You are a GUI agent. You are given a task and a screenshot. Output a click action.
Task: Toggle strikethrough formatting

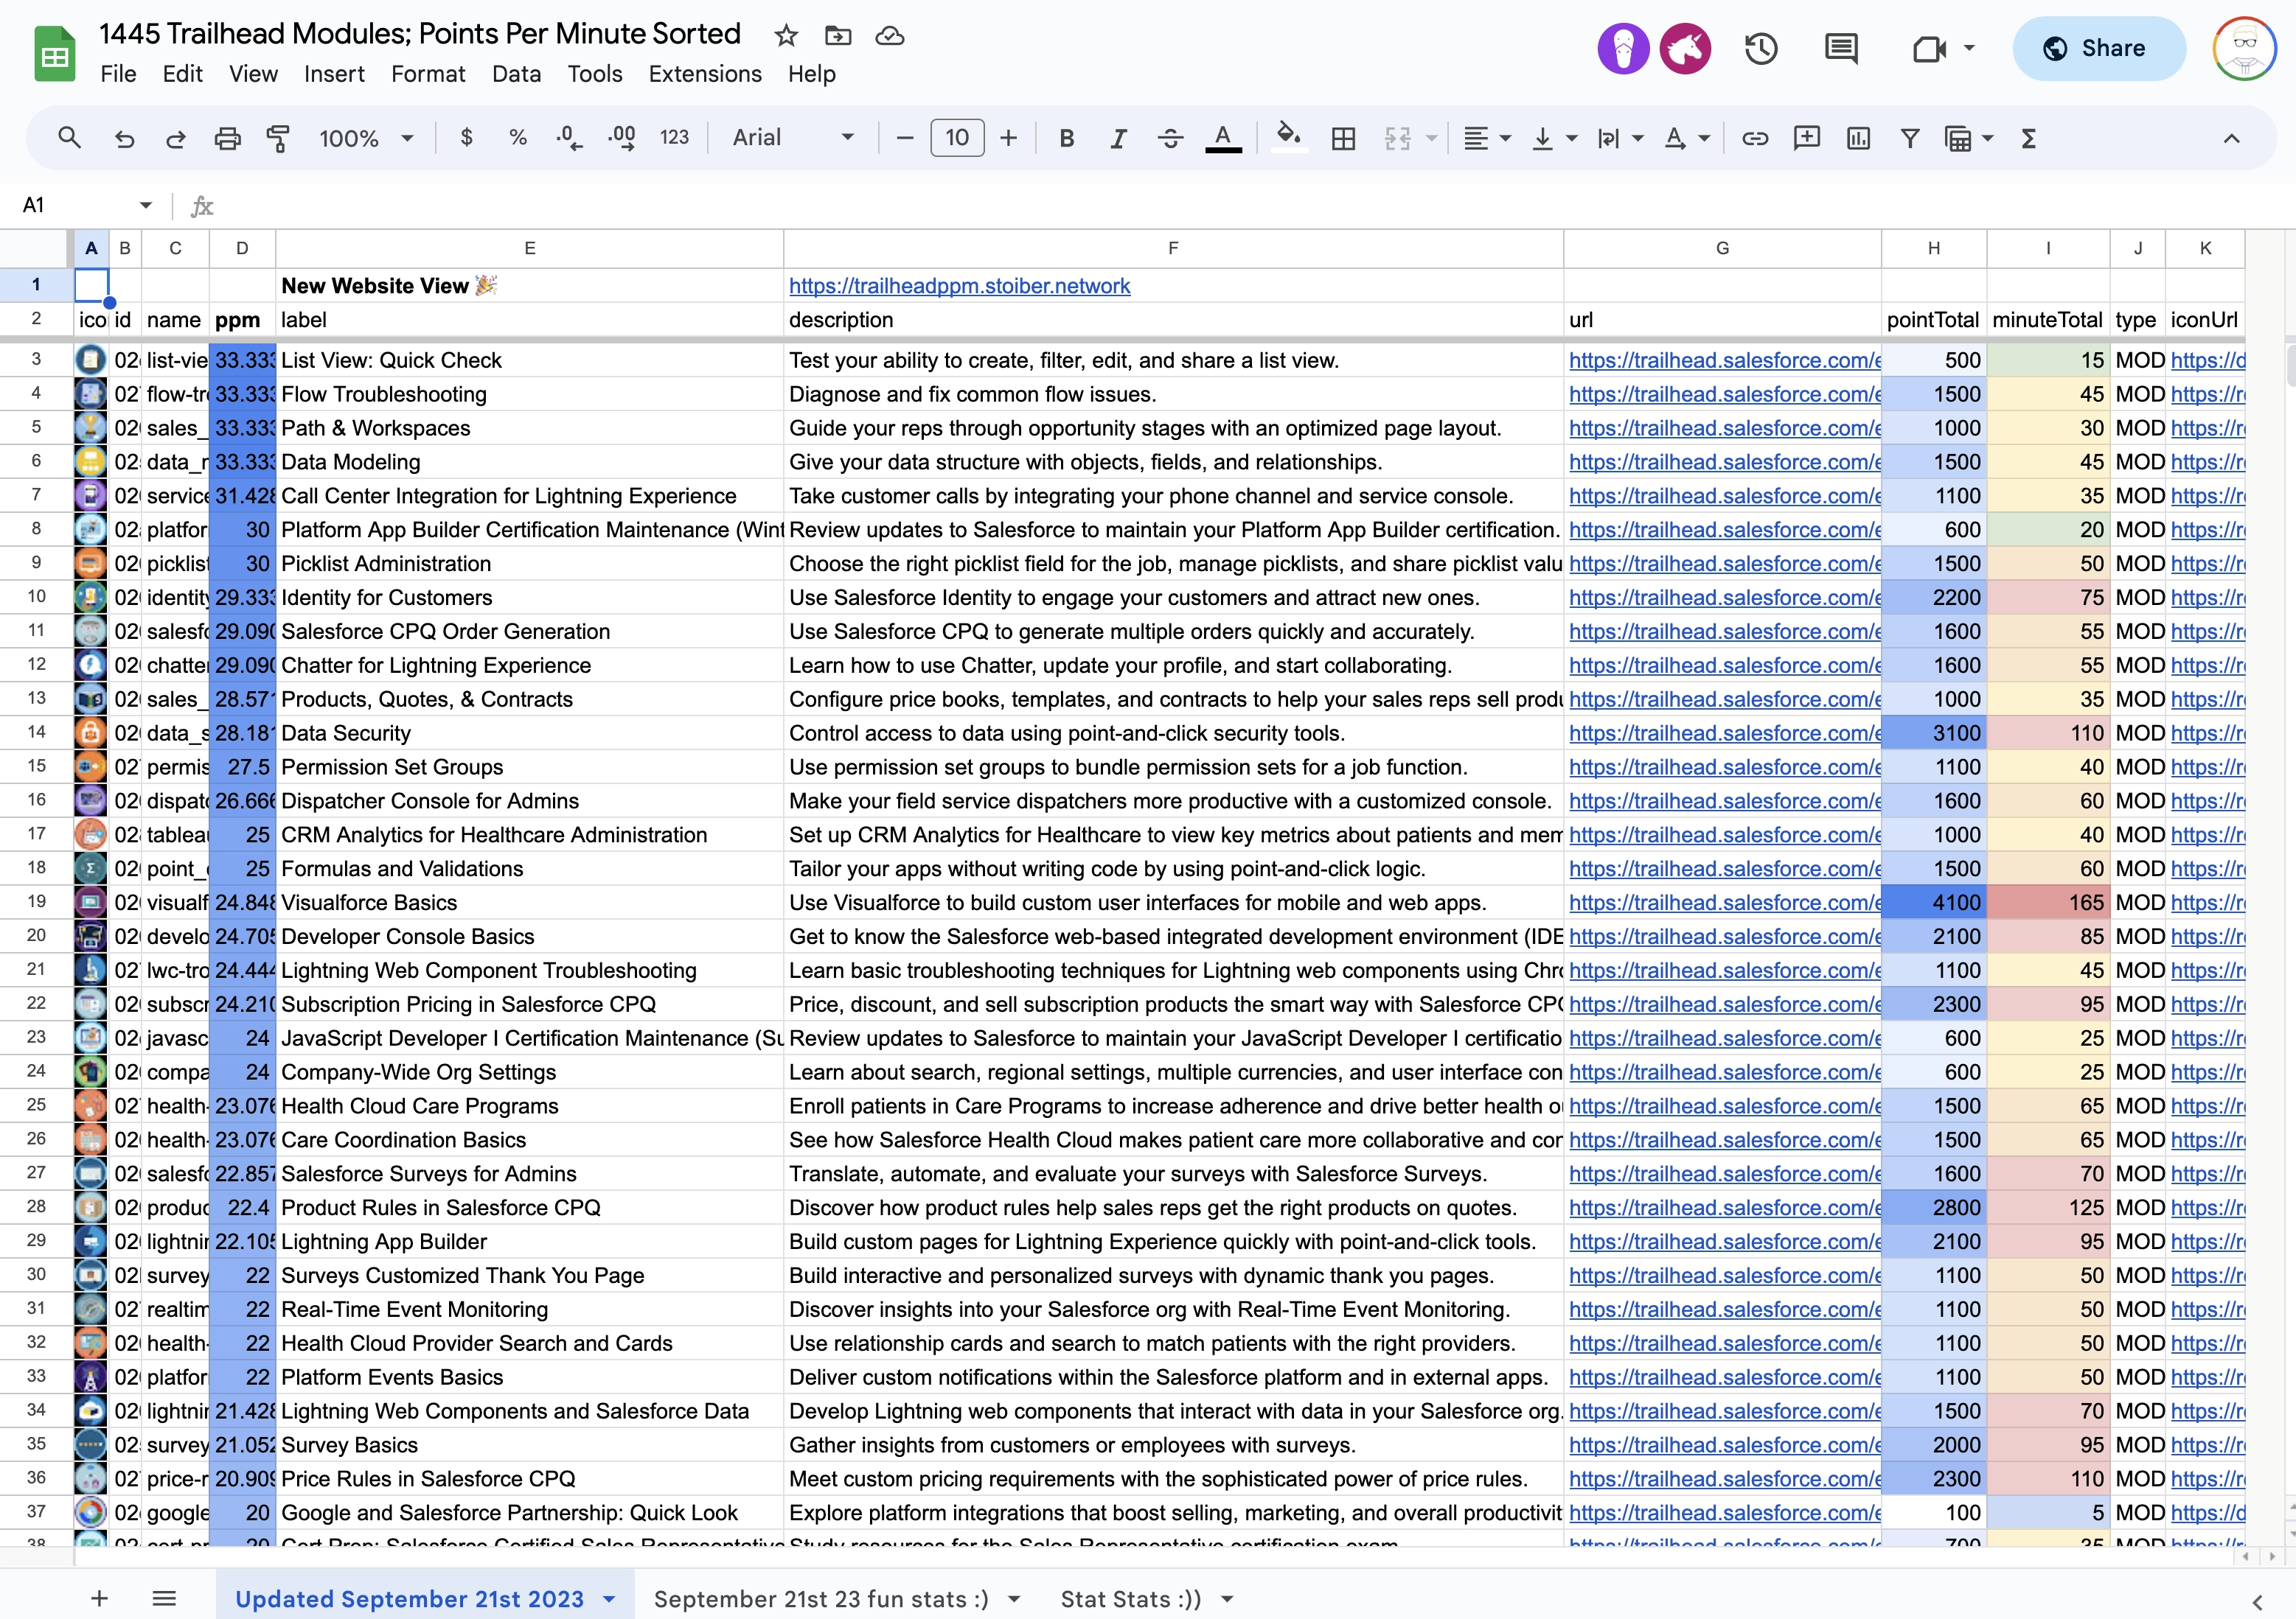coord(1171,138)
